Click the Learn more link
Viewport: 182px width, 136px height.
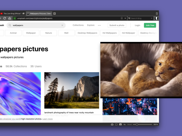(47, 119)
